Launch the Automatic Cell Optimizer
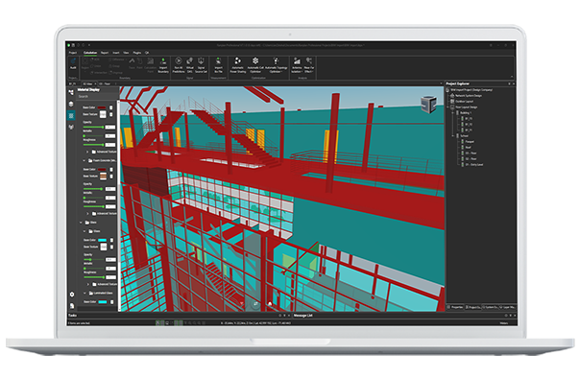The height and width of the screenshot is (378, 580). (x=255, y=65)
